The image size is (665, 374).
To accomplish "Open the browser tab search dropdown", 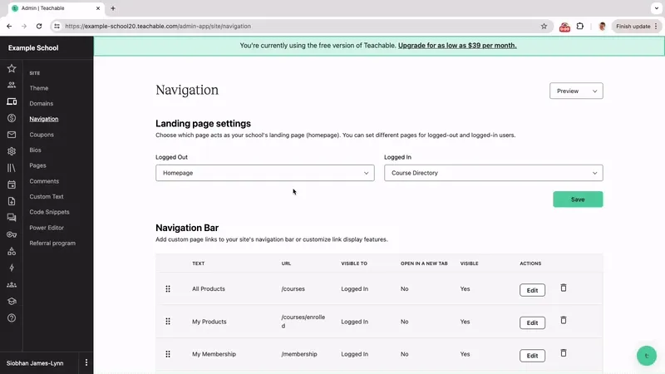I will [x=657, y=8].
